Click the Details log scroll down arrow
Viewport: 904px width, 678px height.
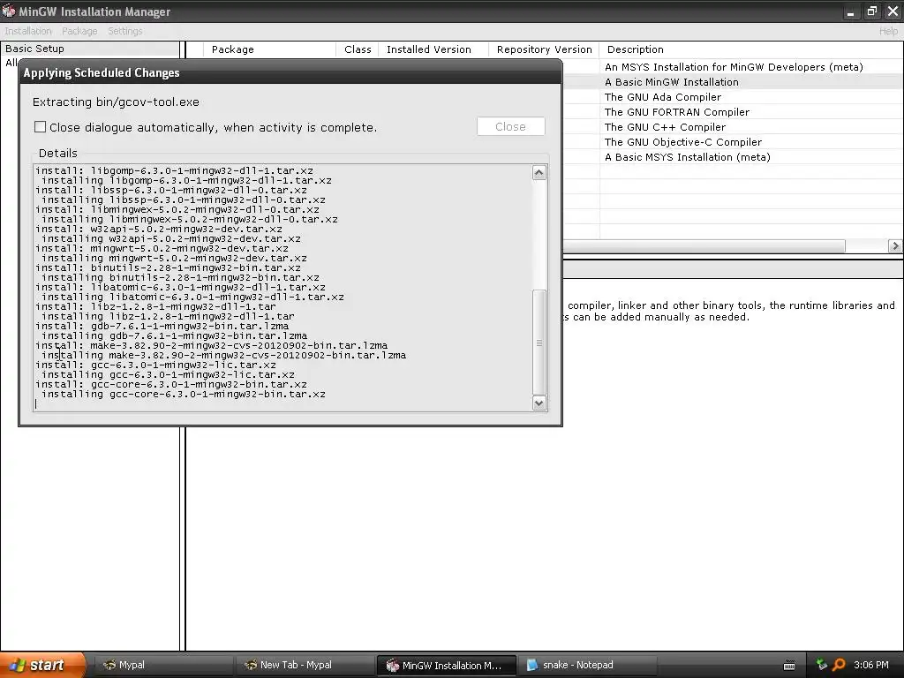pyautogui.click(x=539, y=403)
